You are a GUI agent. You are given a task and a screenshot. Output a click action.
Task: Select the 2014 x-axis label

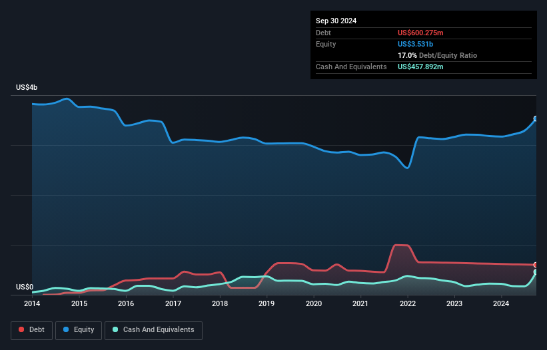pyautogui.click(x=32, y=303)
